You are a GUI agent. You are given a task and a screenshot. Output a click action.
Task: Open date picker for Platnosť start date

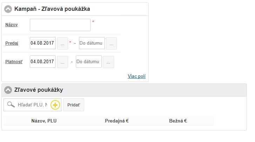[62, 62]
